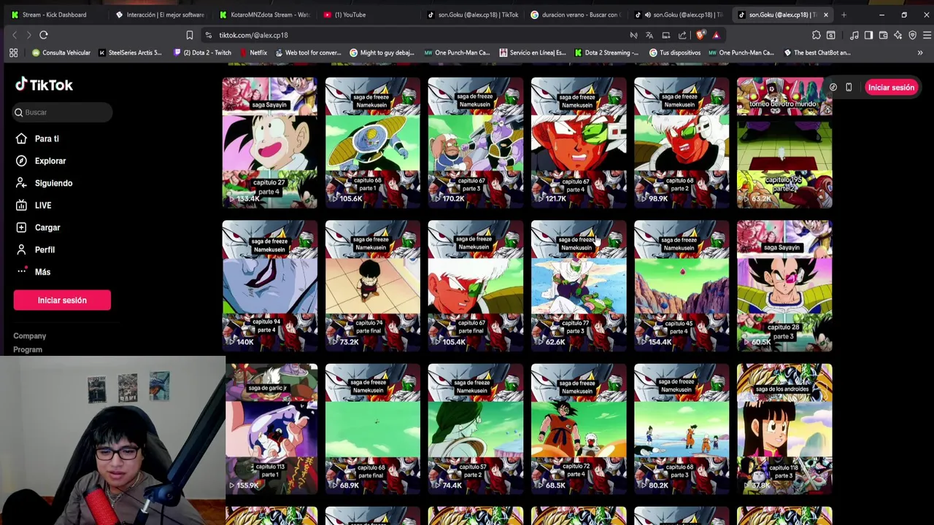Open the Brave Wallet icon
This screenshot has width=934, height=525.
[883, 35]
